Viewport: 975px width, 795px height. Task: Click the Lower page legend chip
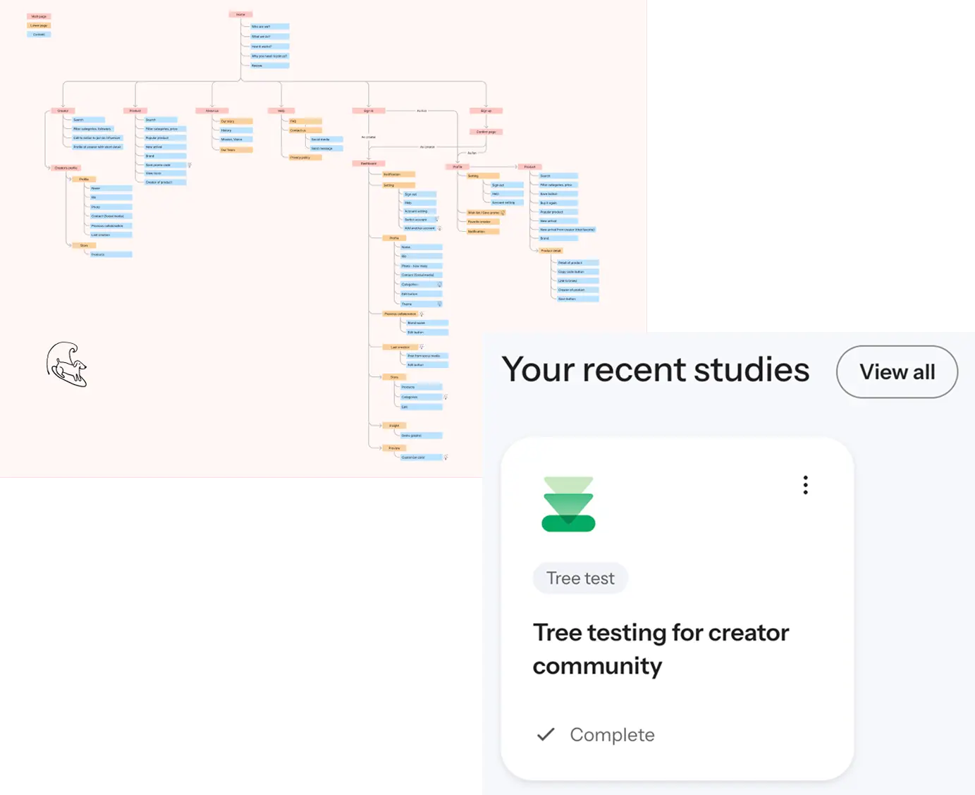[38, 25]
